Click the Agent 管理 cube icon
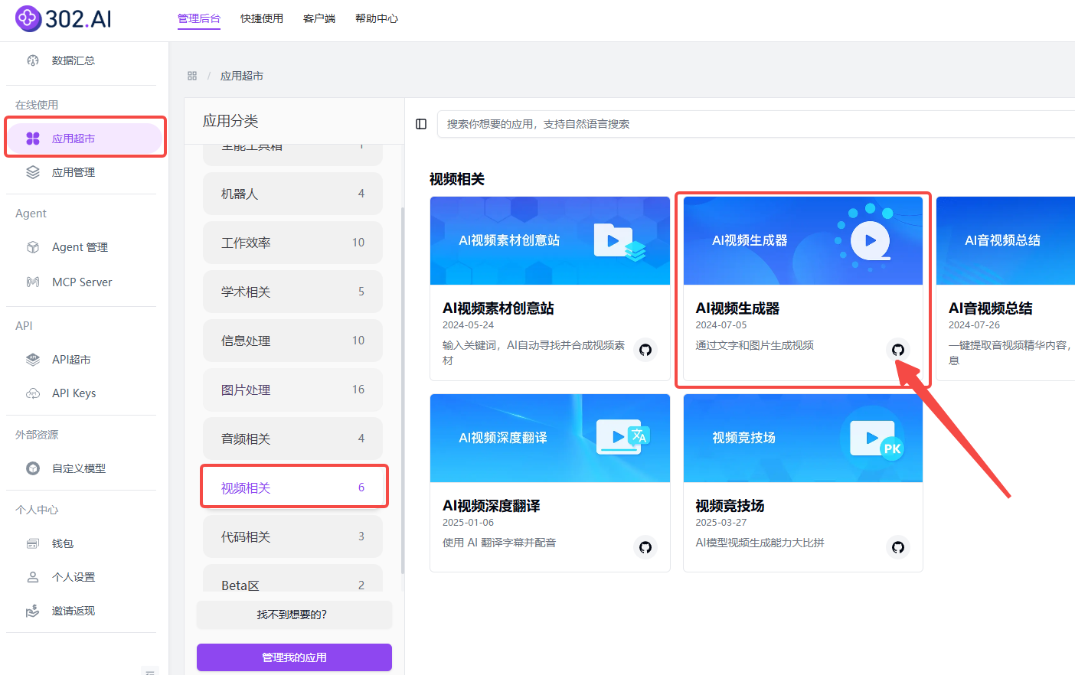 (x=33, y=247)
